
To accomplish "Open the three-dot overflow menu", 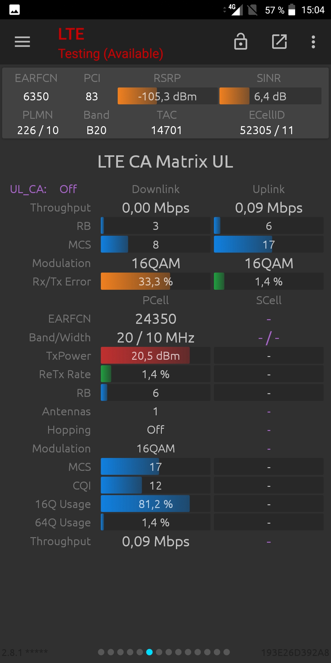I will pos(313,42).
